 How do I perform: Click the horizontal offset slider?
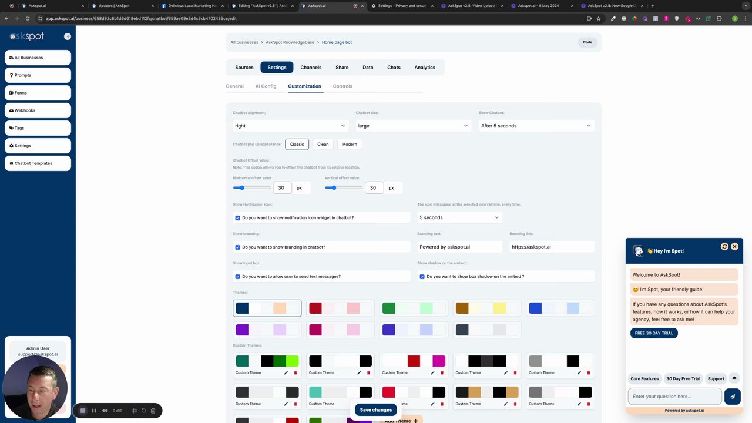[251, 188]
